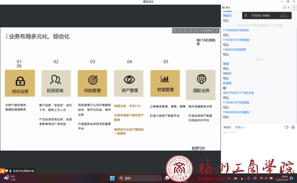Screen dimensions: 297x183
Task: Click the orange user icon in sharing bar
Action: point(2,171)
